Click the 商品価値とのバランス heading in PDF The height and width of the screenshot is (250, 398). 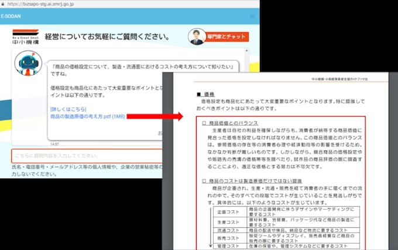coord(229,123)
